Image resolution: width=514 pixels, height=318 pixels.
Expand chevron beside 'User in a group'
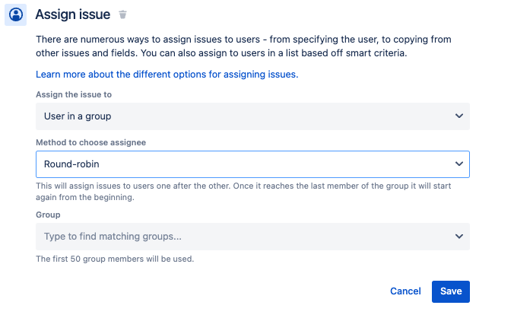coord(459,116)
